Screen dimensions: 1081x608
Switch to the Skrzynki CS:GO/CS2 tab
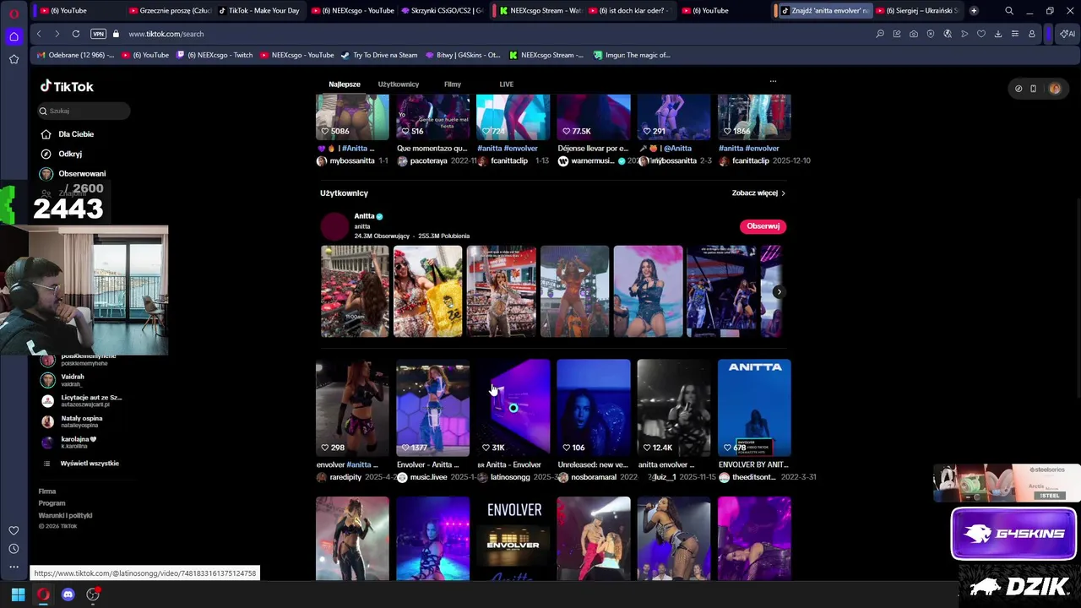pos(443,11)
